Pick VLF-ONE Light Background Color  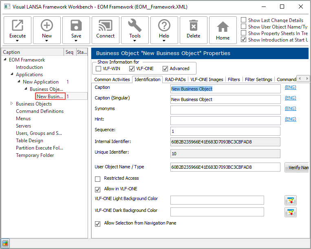point(291,200)
